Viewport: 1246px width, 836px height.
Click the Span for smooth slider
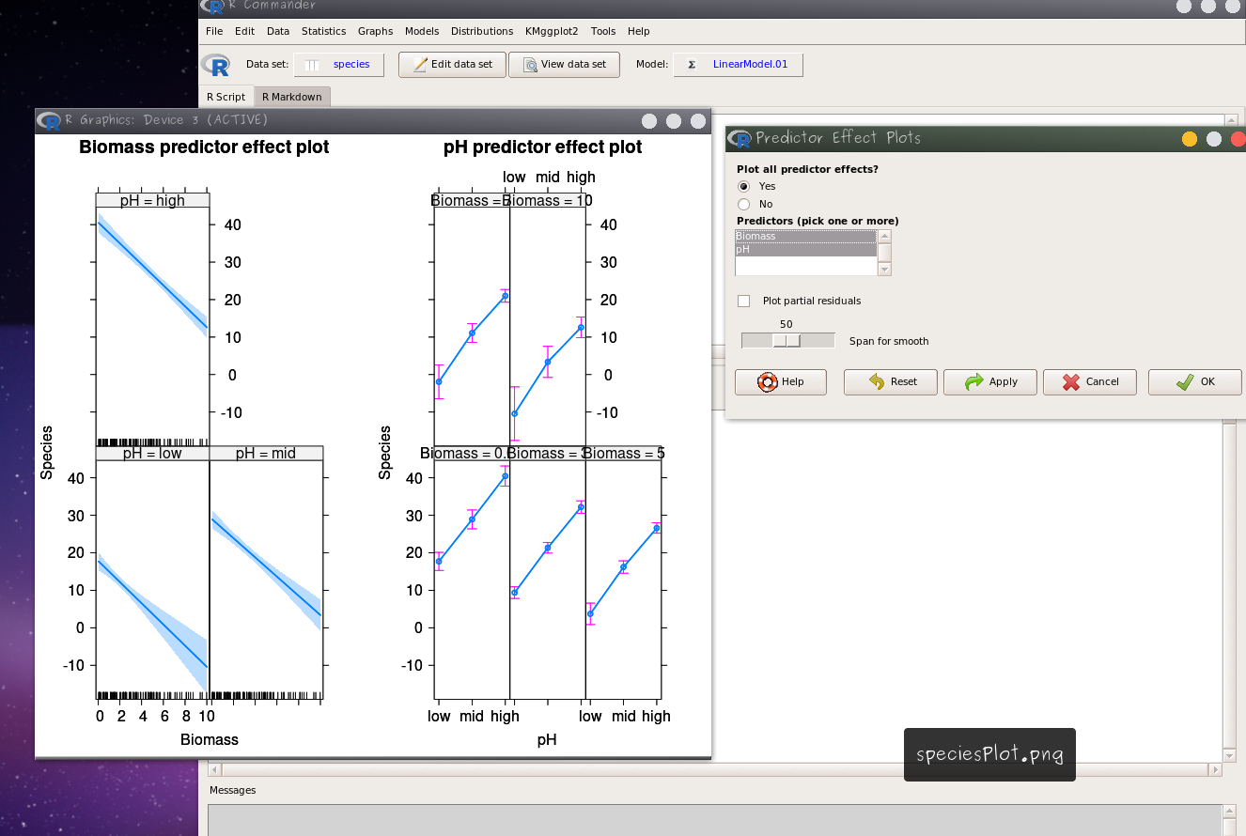click(x=787, y=341)
